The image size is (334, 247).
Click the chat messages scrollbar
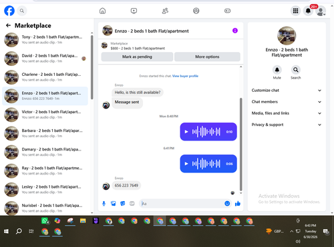tap(240, 144)
